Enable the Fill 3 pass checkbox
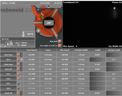This screenshot has height=96, width=122. pos(18,83)
